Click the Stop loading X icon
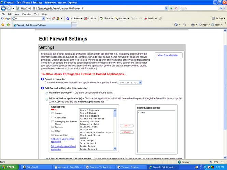 [176, 9]
